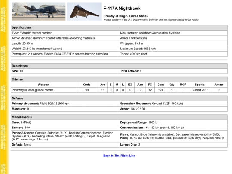This screenshot has height=174, width=232.
Task: Open the F-117A parachute landing photo
Action: [x=39, y=12]
